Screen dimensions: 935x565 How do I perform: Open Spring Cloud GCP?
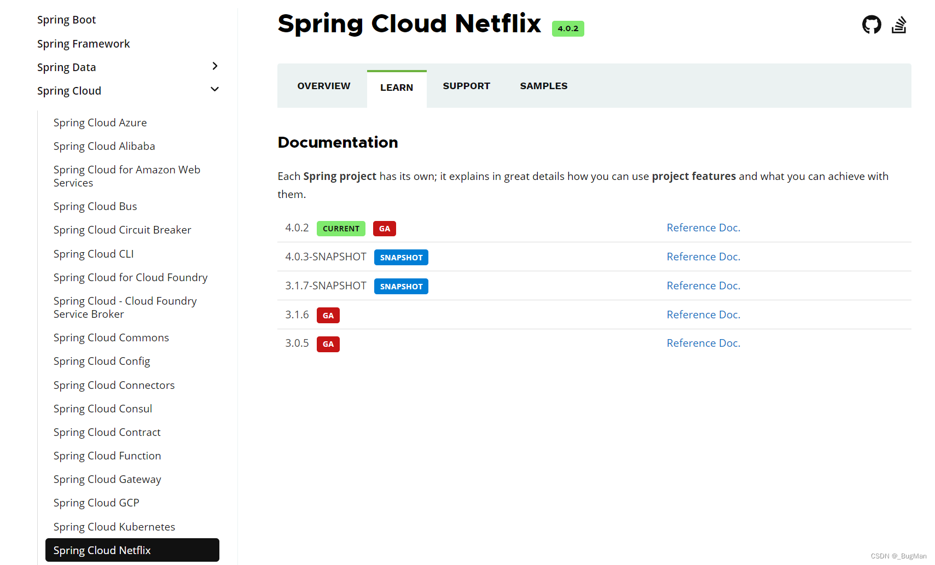(x=96, y=503)
